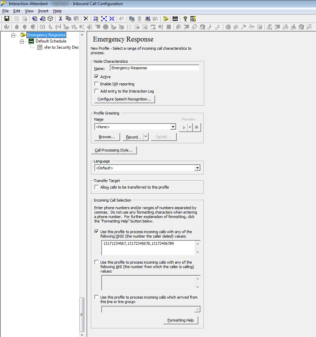Click the Copy icon in the toolbar
The height and width of the screenshot is (337, 316).
tap(68, 19)
